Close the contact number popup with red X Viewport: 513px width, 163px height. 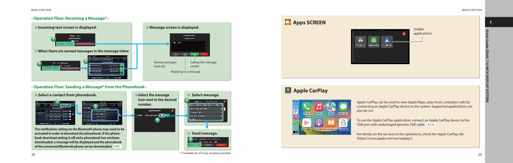(173, 110)
